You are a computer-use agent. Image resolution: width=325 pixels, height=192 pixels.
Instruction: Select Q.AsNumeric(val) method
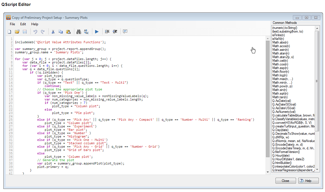point(284,112)
